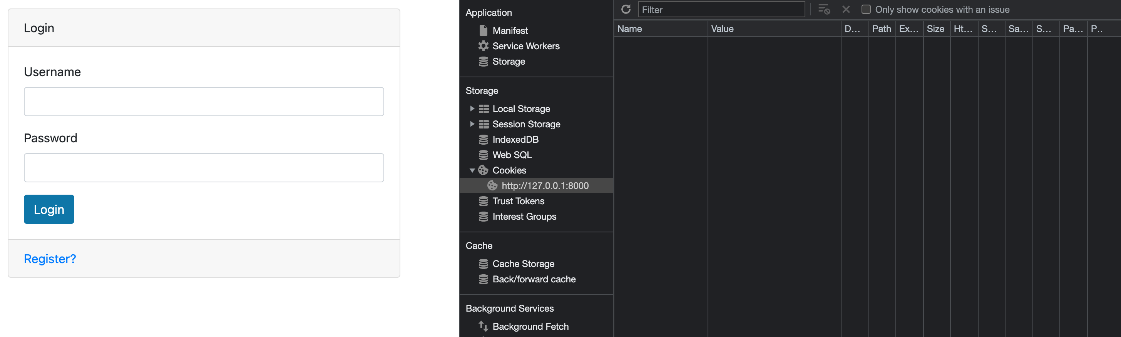Follow the Register? link
This screenshot has height=337, width=1121.
tap(50, 259)
